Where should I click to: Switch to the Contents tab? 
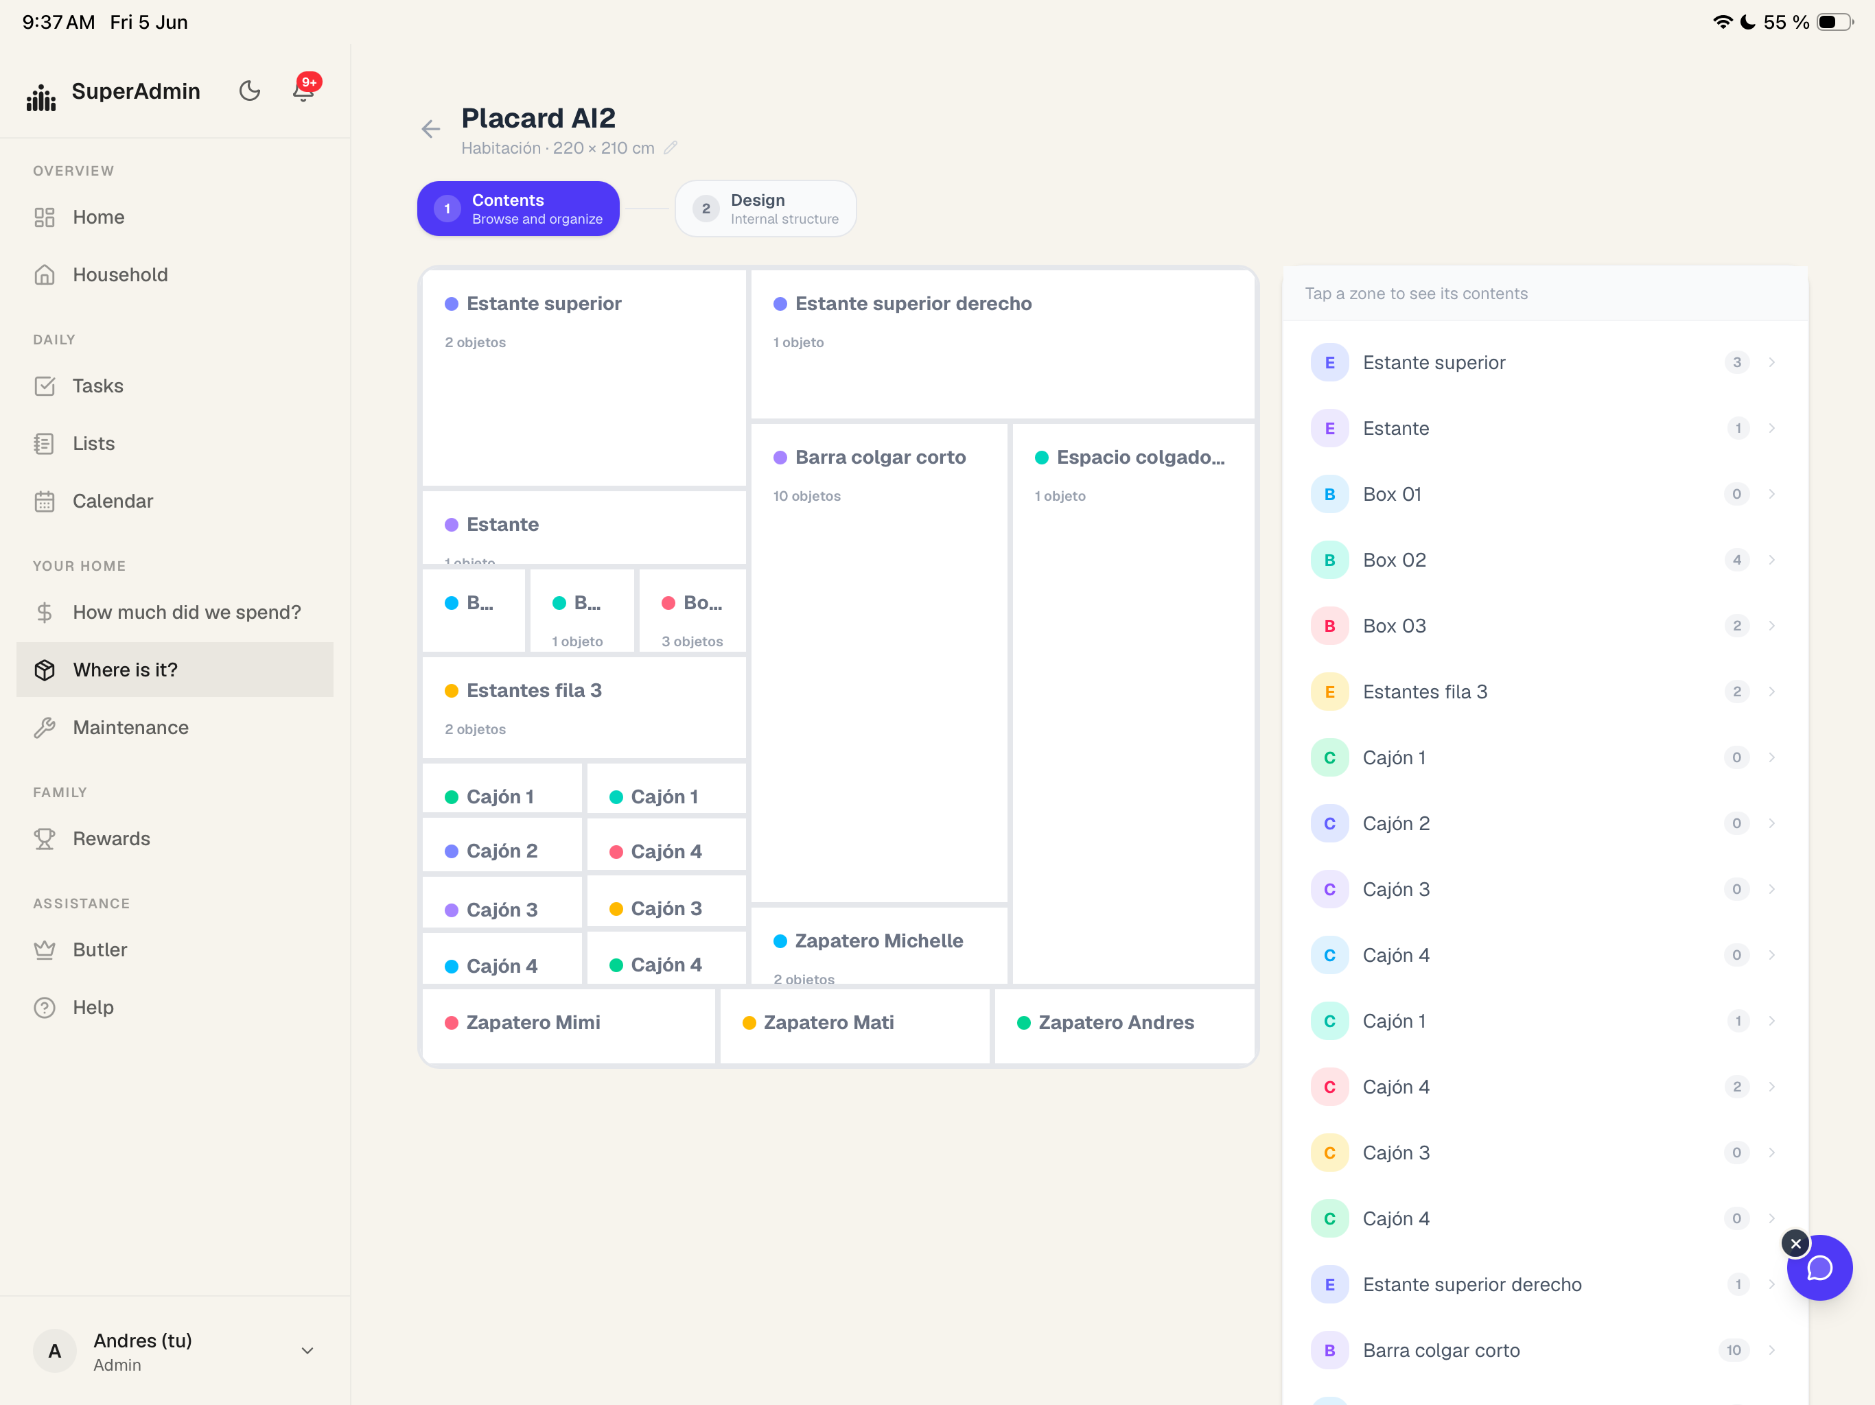click(518, 209)
